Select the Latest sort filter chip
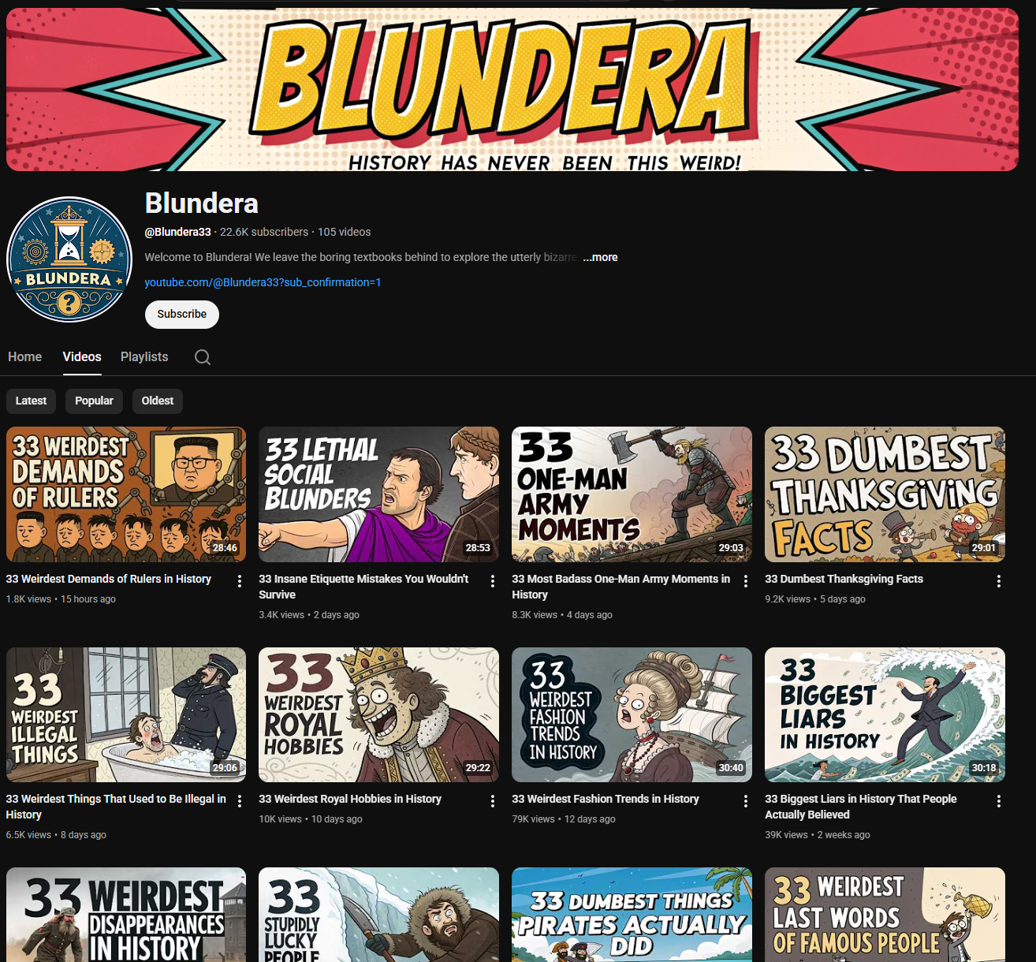1036x962 pixels. pos(32,401)
